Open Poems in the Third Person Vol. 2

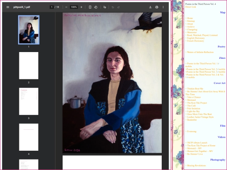201,69
